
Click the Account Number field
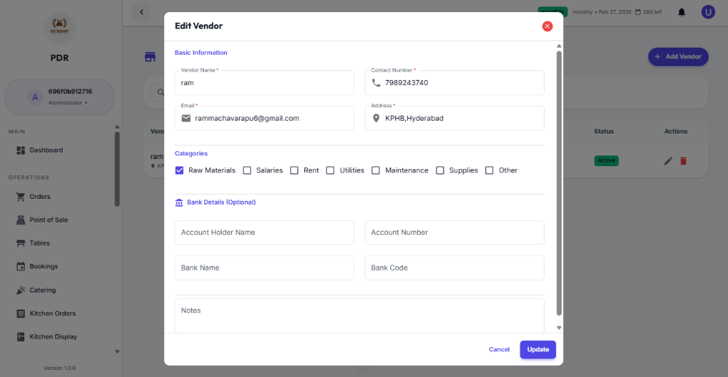454,232
